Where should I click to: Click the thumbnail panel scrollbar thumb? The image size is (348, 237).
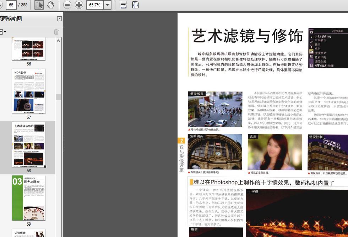58,97
